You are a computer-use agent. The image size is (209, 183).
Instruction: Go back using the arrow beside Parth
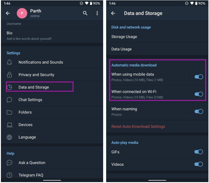pyautogui.click(x=8, y=13)
